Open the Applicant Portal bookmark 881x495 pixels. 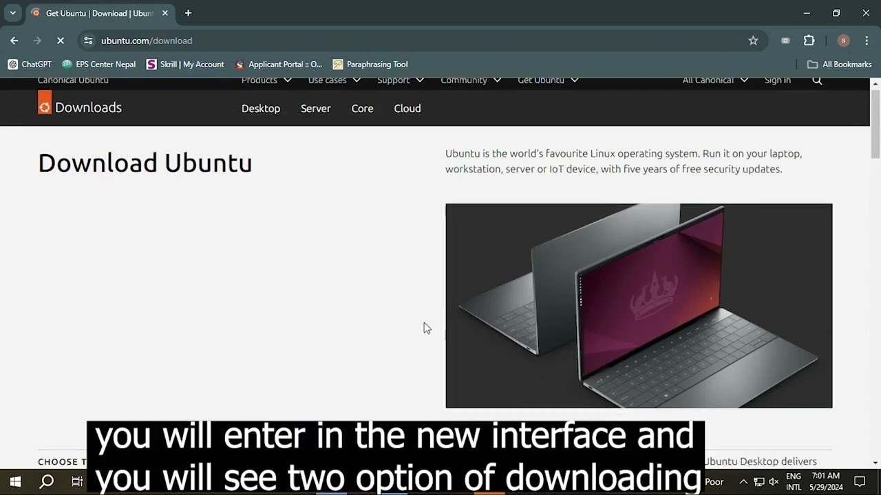coord(278,64)
